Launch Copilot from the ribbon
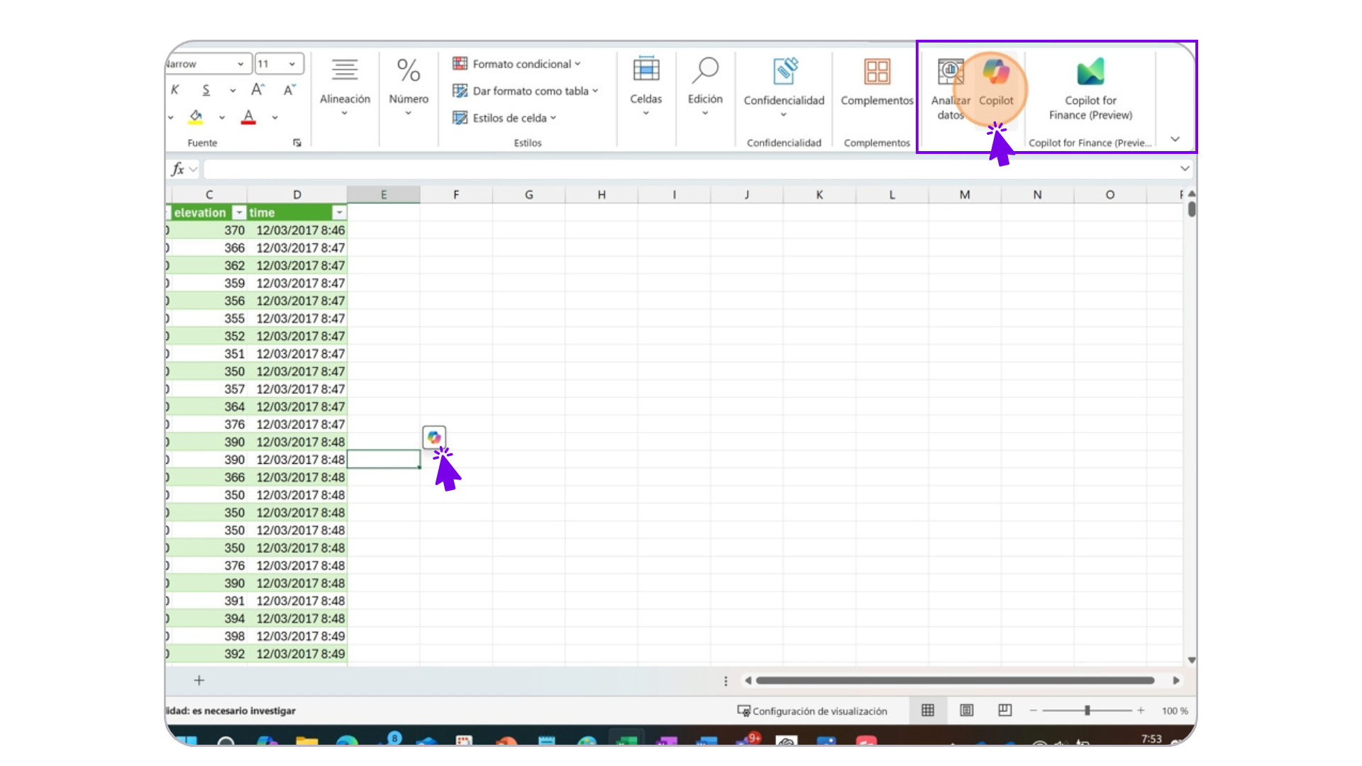The height and width of the screenshot is (766, 1362). pos(996,82)
